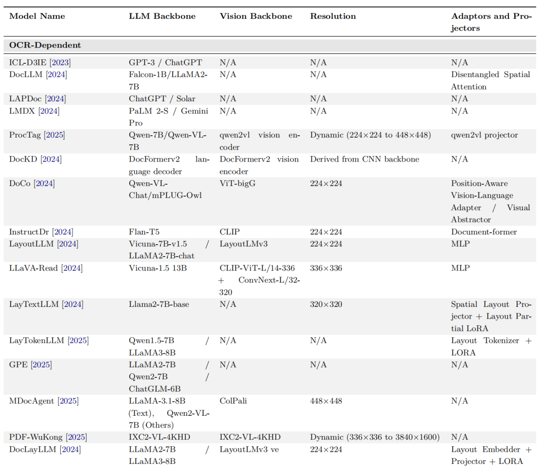Click the "Adaptors and Projectors" column header
This screenshot has height=469, width=547.
[491, 22]
